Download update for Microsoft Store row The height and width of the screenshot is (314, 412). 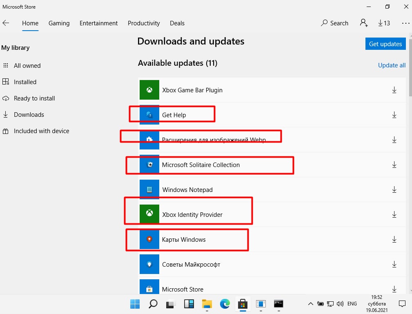click(x=394, y=289)
